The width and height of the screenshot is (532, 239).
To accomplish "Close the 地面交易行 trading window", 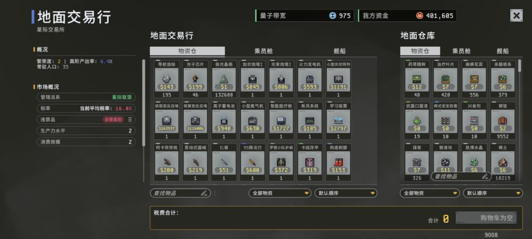I will click(x=516, y=16).
